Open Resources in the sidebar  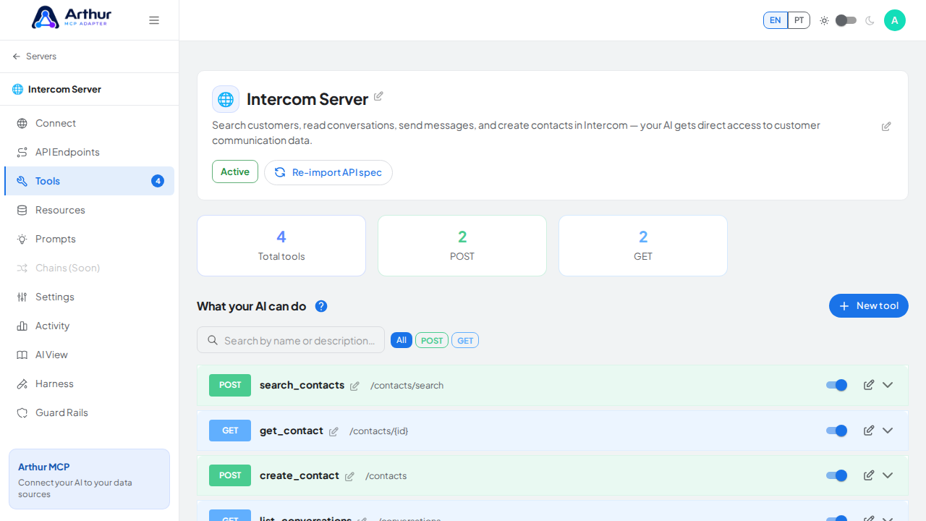click(x=90, y=210)
